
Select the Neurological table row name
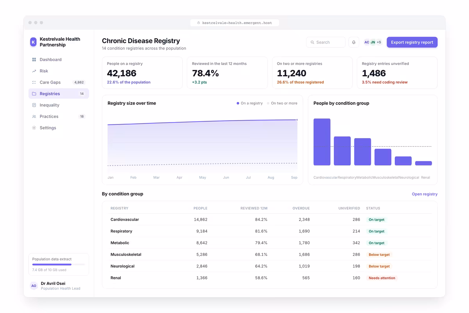tap(122, 266)
